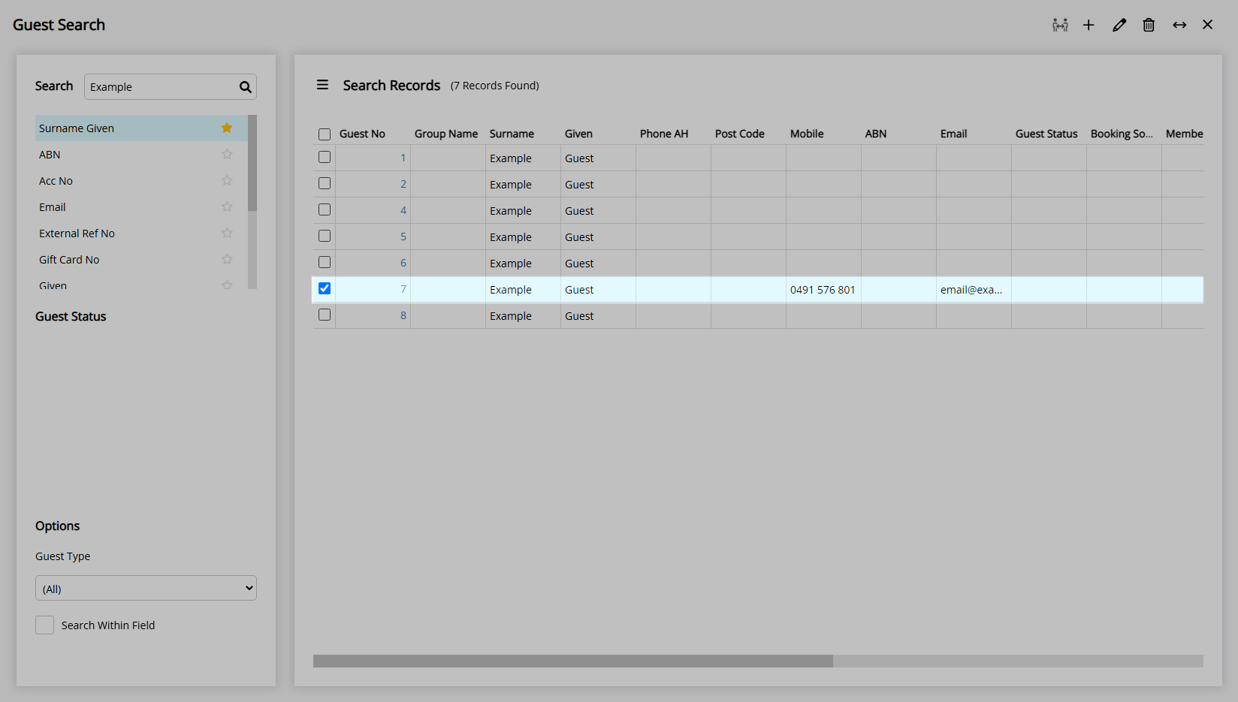Viewport: 1238px width, 702px height.
Task: Check the box for guest 5
Action: [325, 236]
